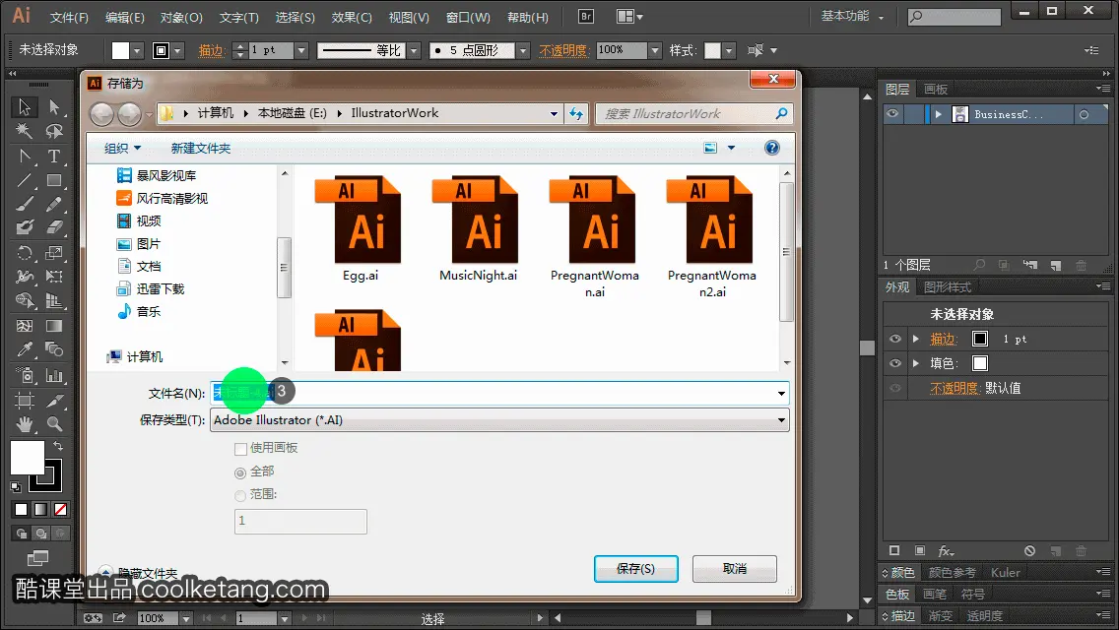Open Adobe Bridge from the Br icon
Screen dimensions: 1119x630
coord(586,17)
